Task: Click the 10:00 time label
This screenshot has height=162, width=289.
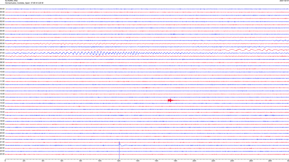Action: [x=2, y=72]
